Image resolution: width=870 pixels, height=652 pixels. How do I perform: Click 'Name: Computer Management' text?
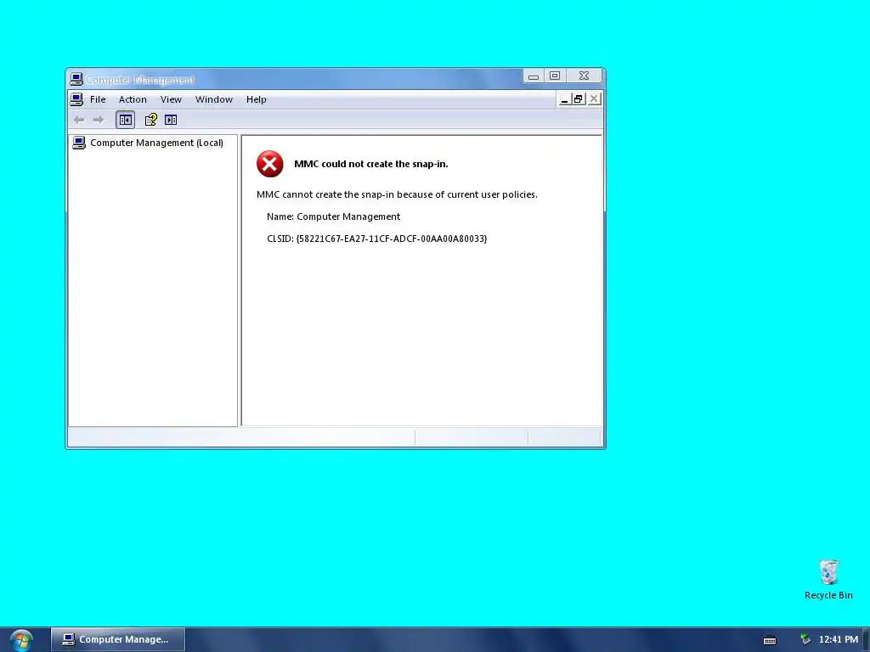click(333, 216)
